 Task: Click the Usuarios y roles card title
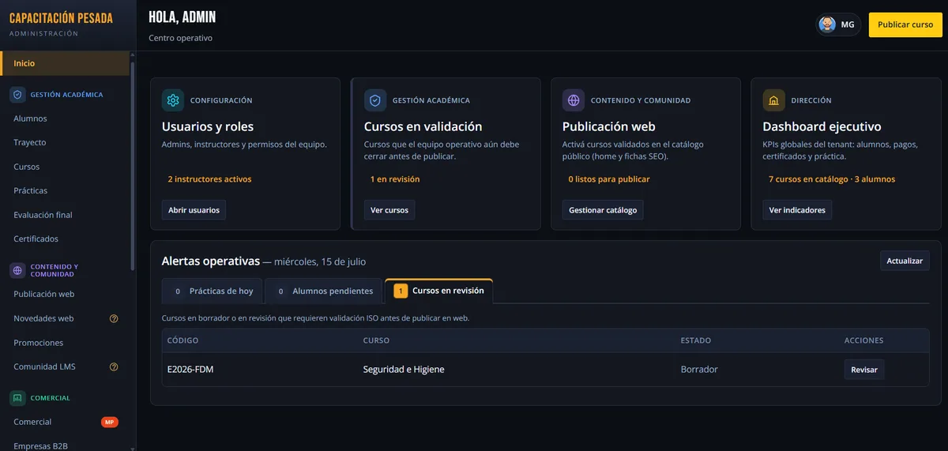(x=208, y=126)
